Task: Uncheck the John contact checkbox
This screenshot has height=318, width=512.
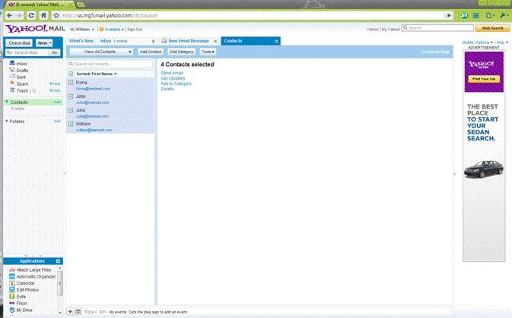Action: tap(71, 96)
